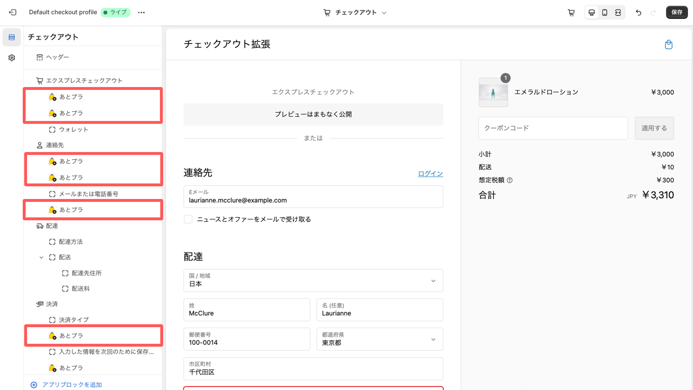Open the sections panel icon in sidebar
The width and height of the screenshot is (693, 390).
[x=12, y=37]
